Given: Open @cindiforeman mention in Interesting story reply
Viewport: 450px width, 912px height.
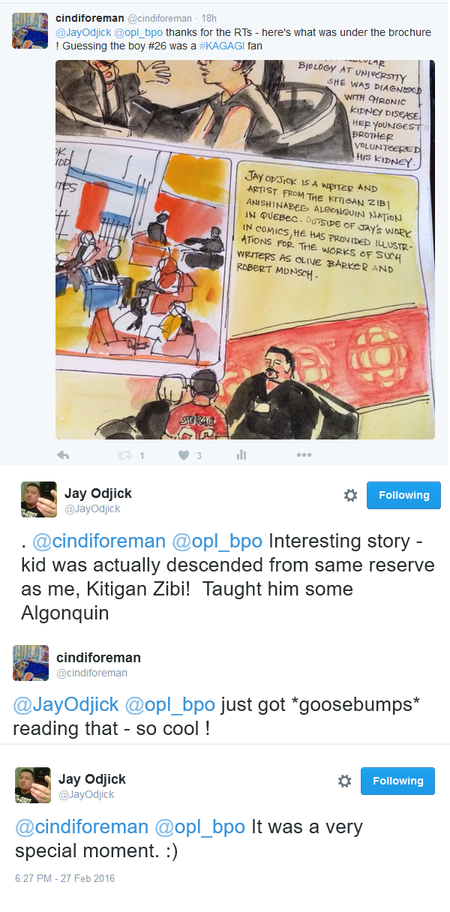Looking at the screenshot, I should (x=98, y=541).
